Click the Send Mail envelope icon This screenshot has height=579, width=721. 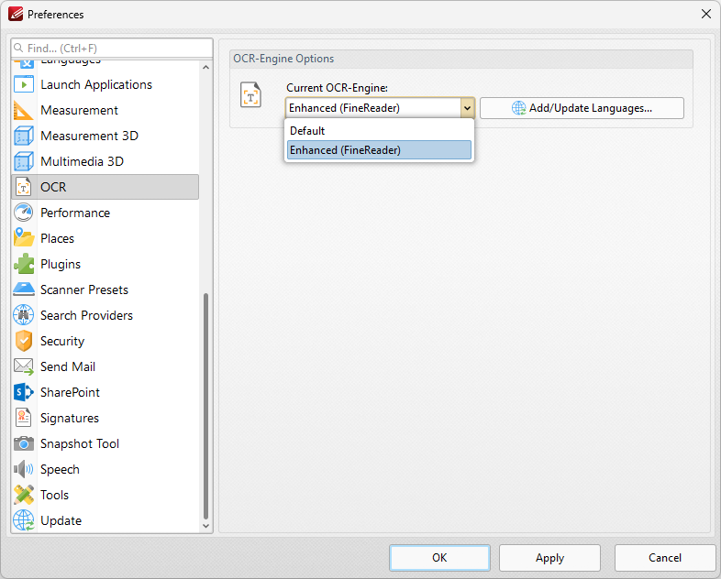24,366
